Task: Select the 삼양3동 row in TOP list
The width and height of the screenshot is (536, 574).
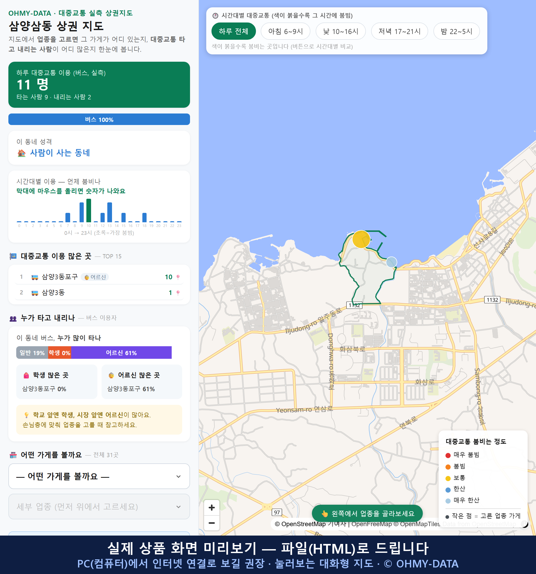Action: [99, 292]
